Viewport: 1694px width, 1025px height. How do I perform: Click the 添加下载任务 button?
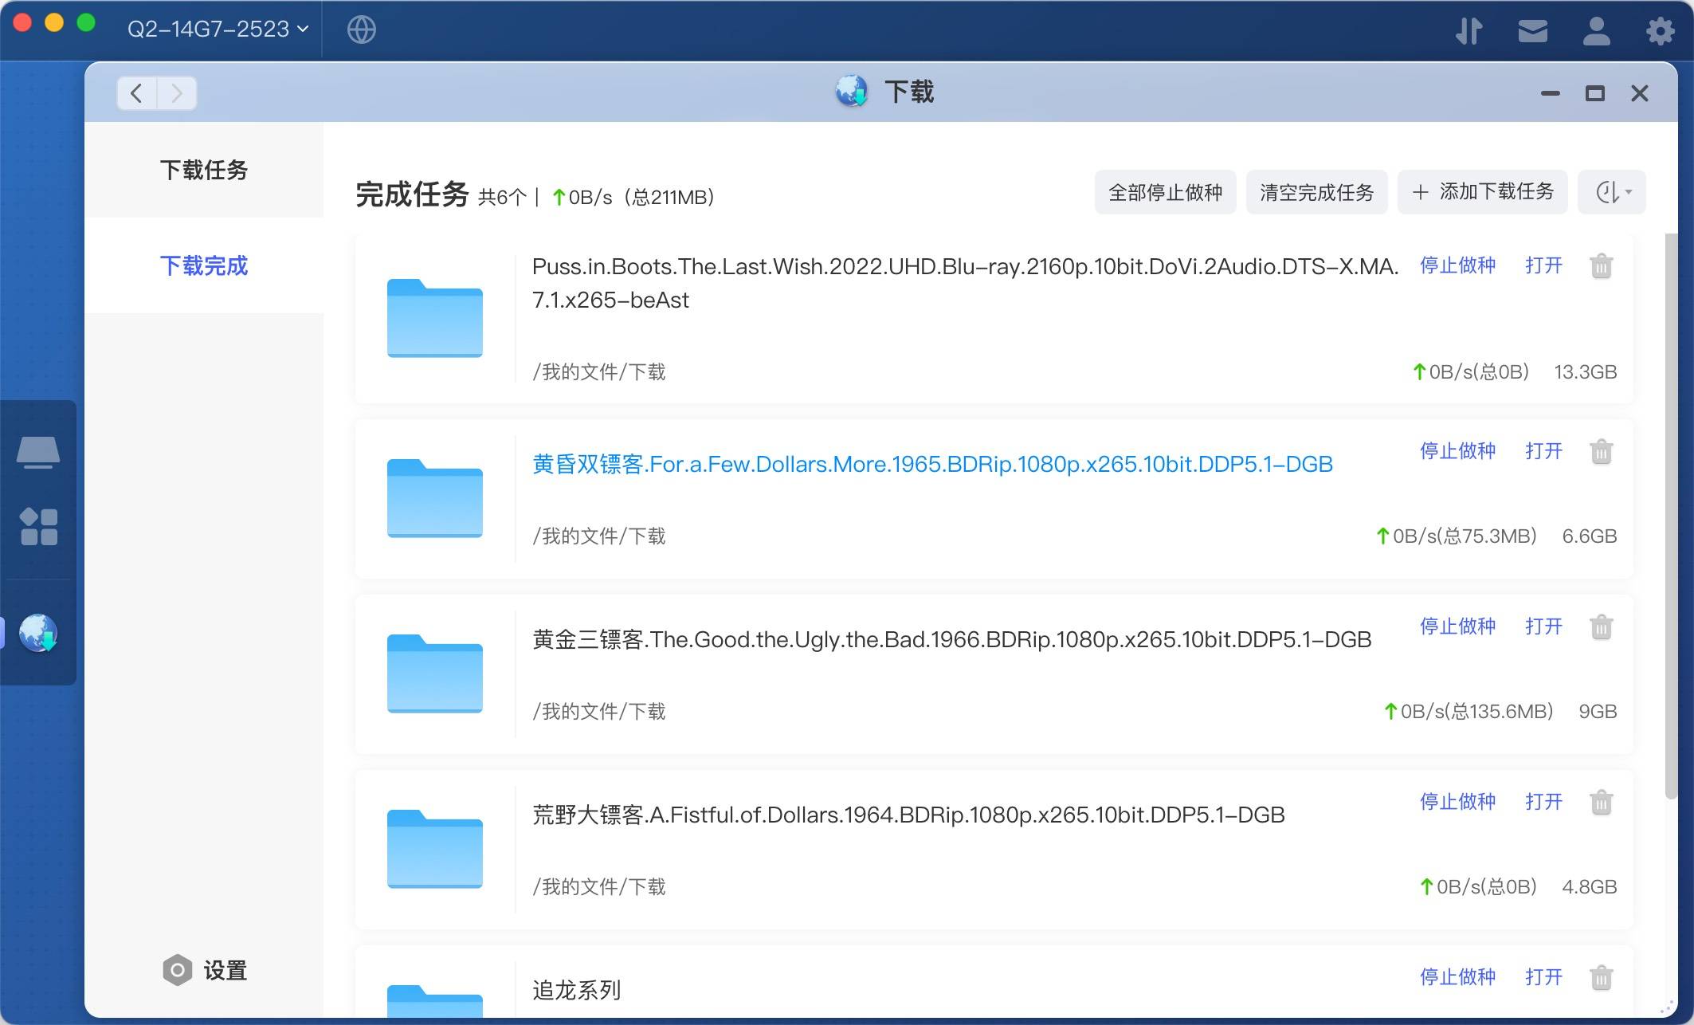1482,192
